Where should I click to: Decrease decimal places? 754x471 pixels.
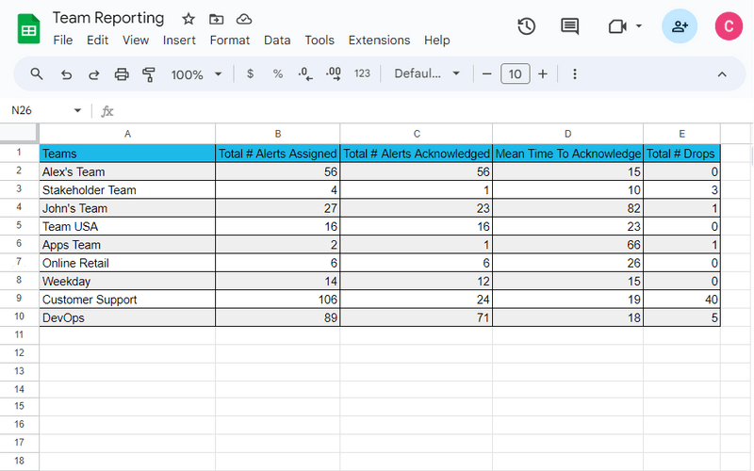[x=304, y=74]
